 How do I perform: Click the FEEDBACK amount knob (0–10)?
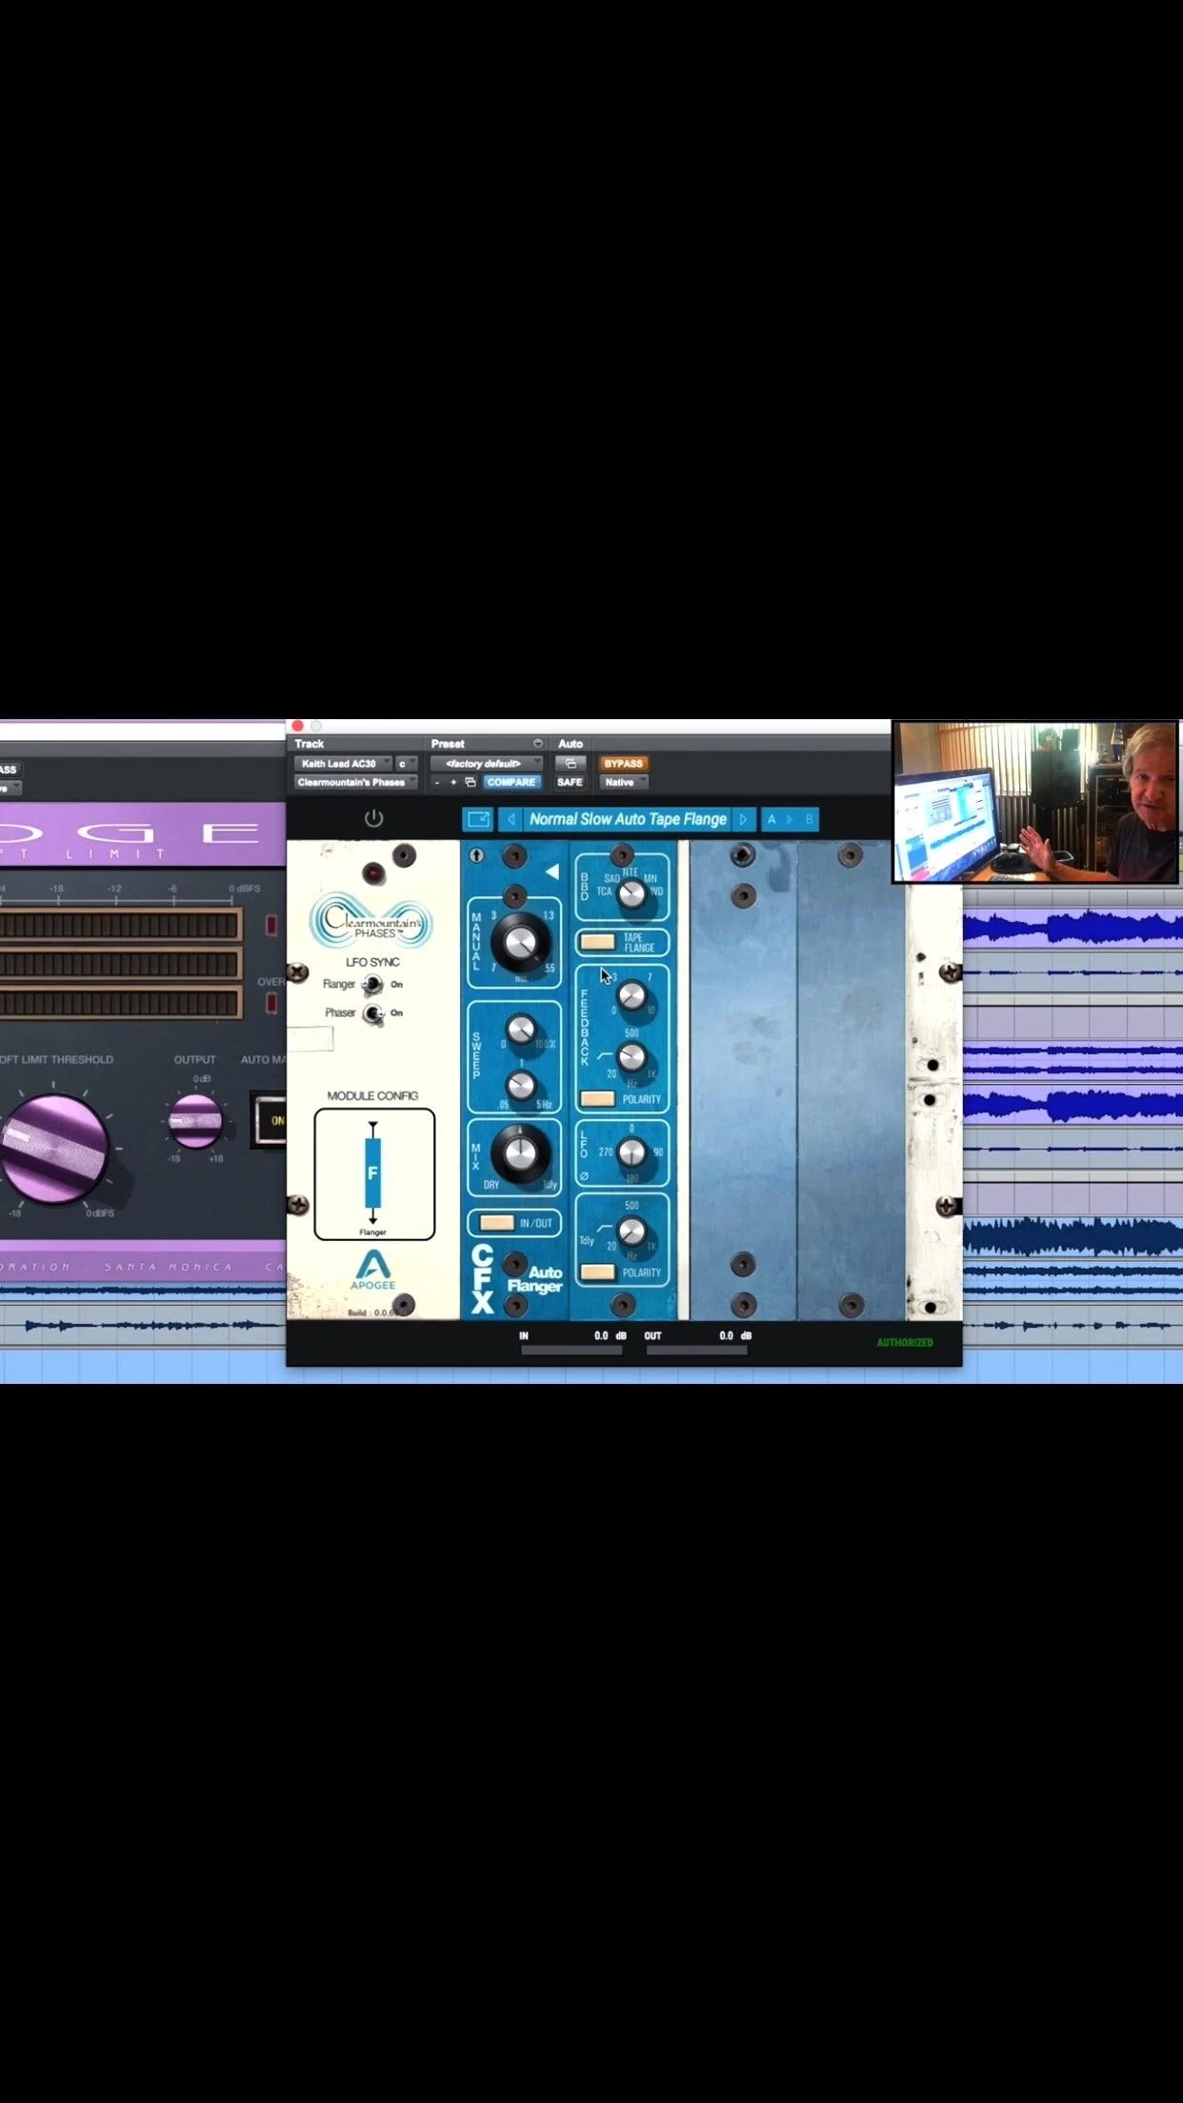tap(632, 996)
